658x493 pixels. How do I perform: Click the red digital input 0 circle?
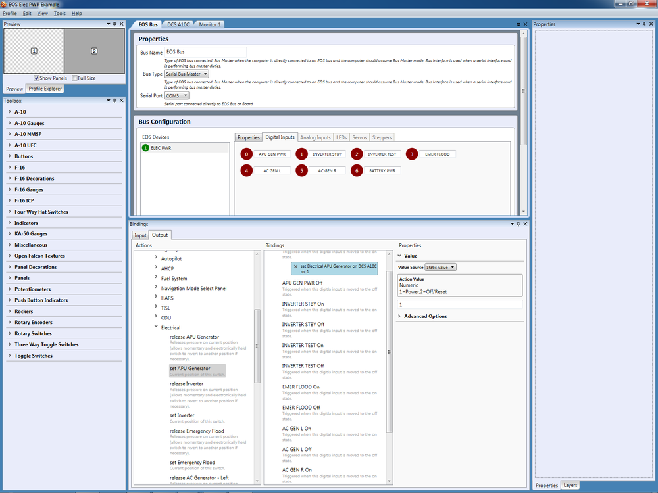click(246, 154)
